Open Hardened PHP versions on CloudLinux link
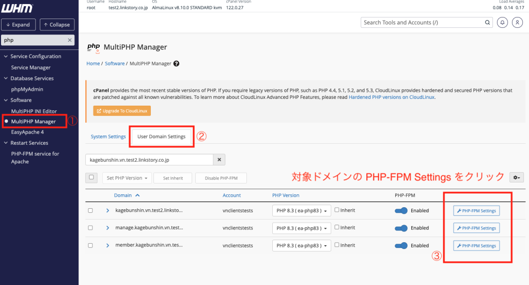 pos(392,97)
